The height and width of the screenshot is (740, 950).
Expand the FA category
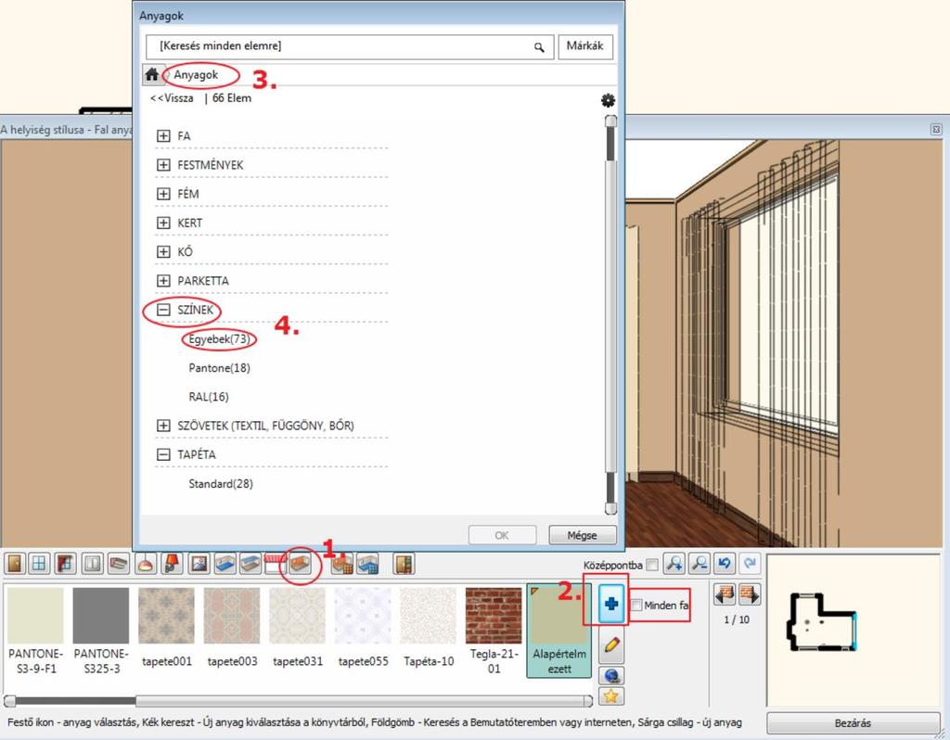click(163, 135)
